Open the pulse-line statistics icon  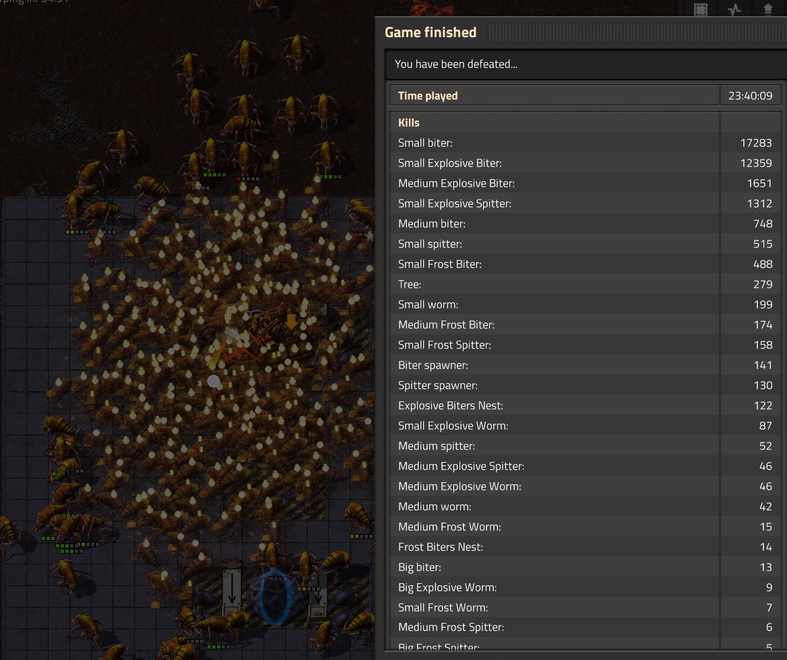point(734,9)
